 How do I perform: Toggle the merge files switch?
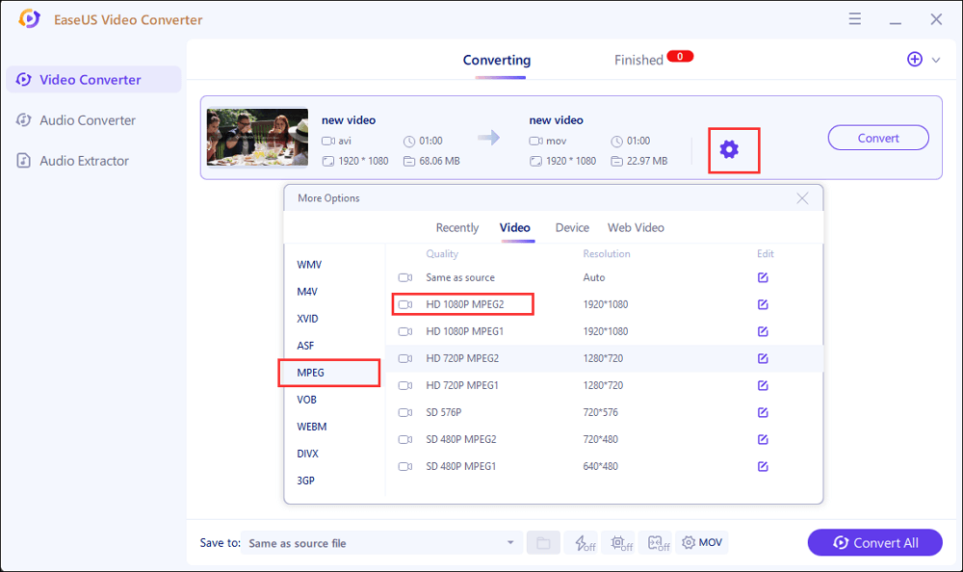[x=659, y=543]
